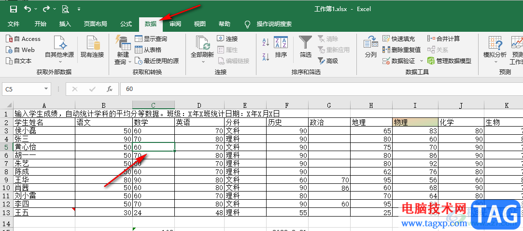The height and width of the screenshot is (231, 523).
Task: Select the cell containing 刘小雷
Action: (x=44, y=196)
